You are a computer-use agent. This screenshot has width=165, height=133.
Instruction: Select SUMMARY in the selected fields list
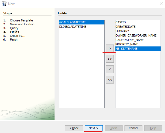click(x=138, y=31)
